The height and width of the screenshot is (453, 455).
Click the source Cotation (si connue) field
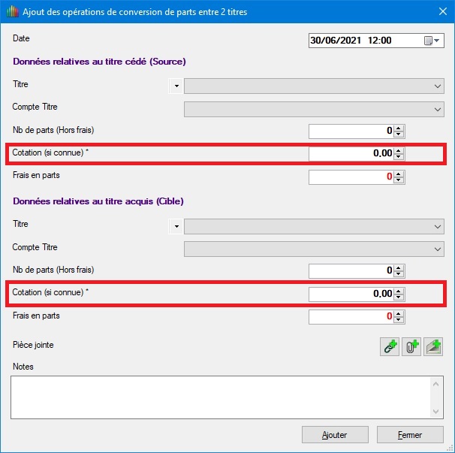pos(351,154)
